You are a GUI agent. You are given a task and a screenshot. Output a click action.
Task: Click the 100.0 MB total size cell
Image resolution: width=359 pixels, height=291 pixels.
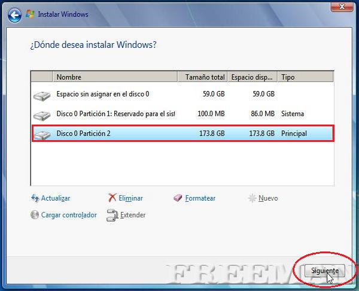(x=211, y=114)
